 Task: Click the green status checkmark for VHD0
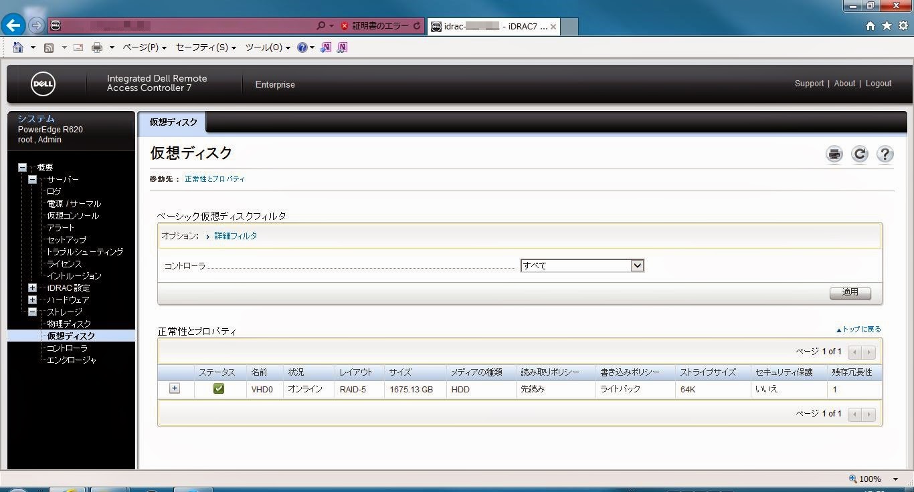click(219, 388)
